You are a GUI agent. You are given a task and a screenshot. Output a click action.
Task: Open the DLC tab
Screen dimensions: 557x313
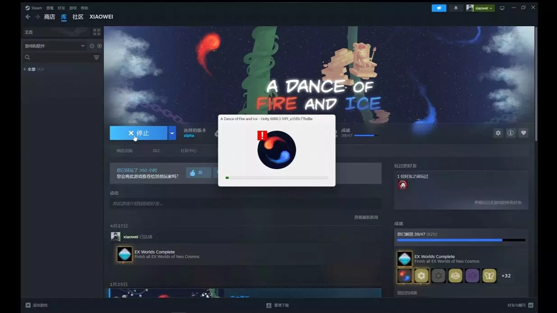click(157, 150)
